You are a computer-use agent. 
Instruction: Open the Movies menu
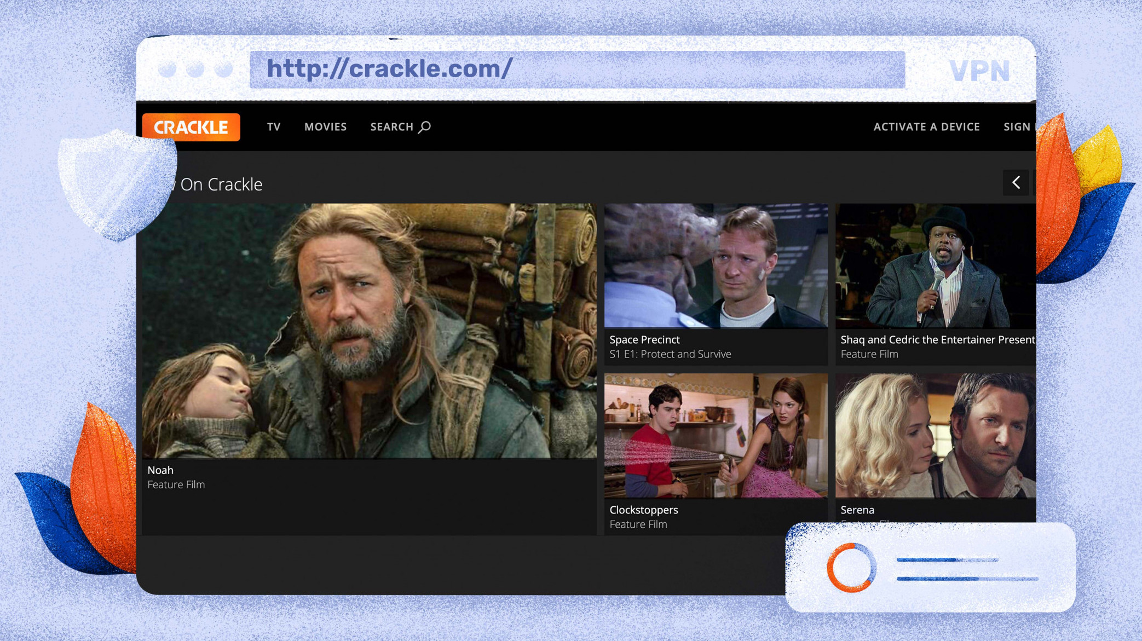[326, 127]
